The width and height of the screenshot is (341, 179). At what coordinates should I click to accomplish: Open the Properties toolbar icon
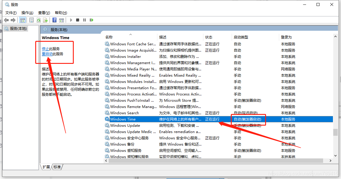click(32, 20)
